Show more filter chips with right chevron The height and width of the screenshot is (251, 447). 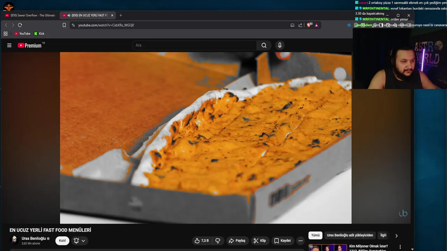(396, 236)
